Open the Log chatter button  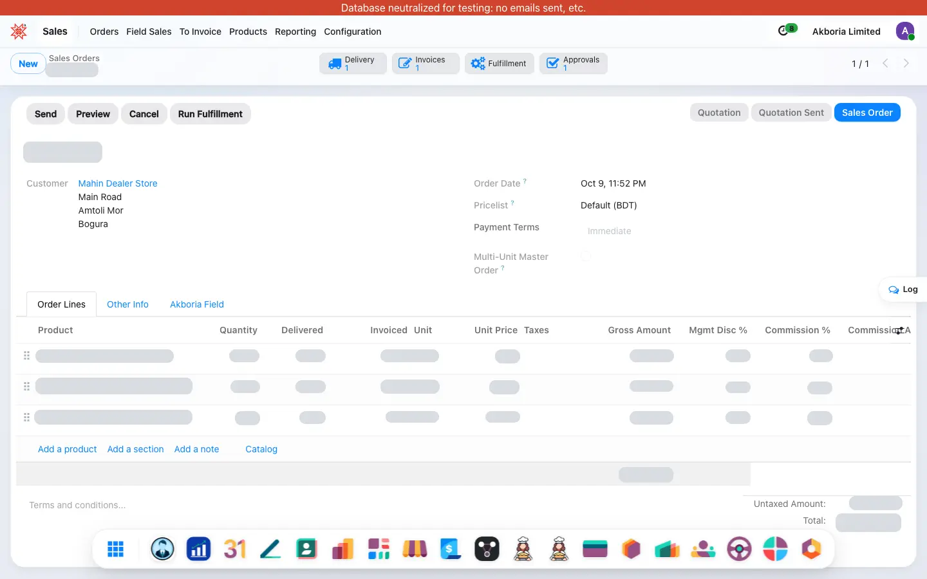[903, 289]
